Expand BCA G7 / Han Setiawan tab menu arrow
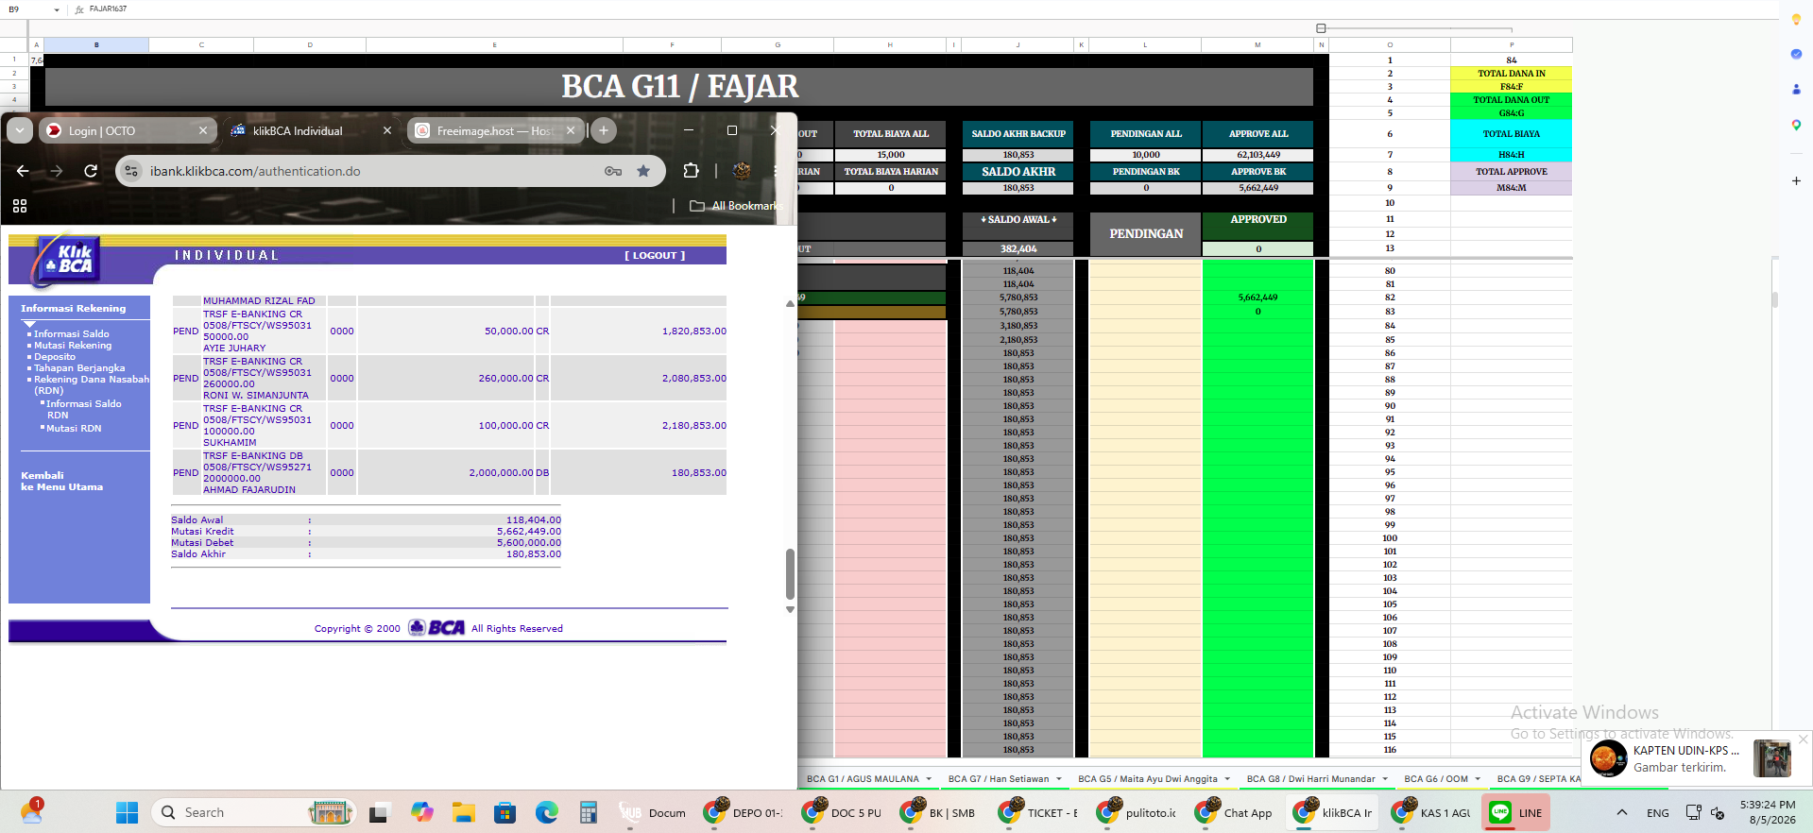 click(x=1058, y=779)
